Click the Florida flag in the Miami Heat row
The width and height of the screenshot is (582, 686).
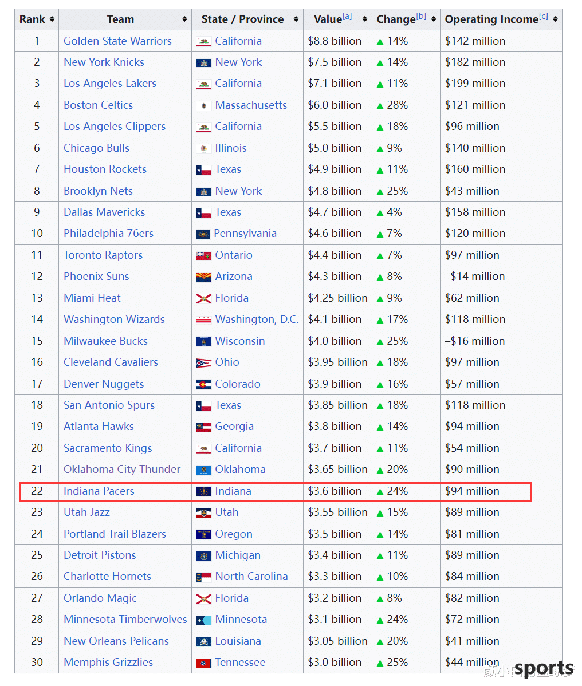(204, 298)
